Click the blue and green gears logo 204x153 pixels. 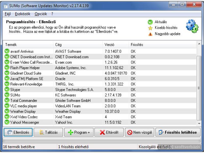[192, 26]
